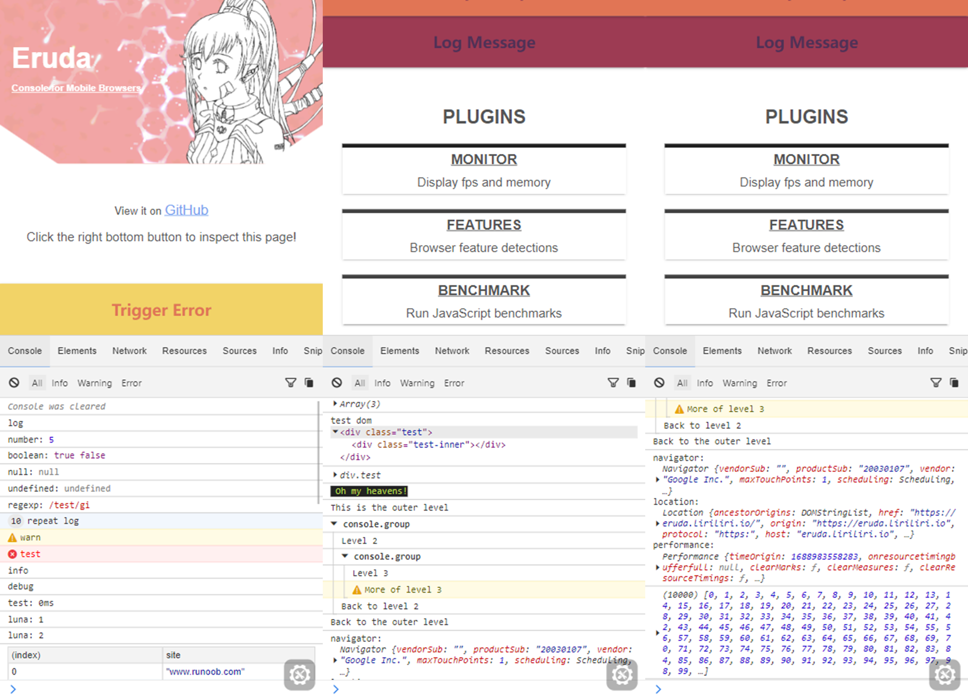Screen dimensions: 968x698
Task: Switch to Elements tab in left panel
Action: point(77,351)
